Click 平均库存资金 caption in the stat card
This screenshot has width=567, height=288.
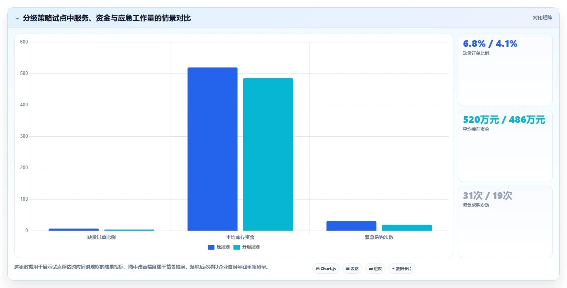pyautogui.click(x=476, y=129)
